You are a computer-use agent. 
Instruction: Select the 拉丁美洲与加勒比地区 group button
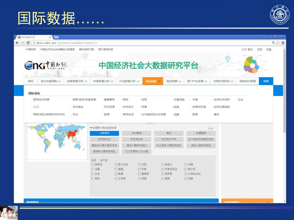(201, 139)
